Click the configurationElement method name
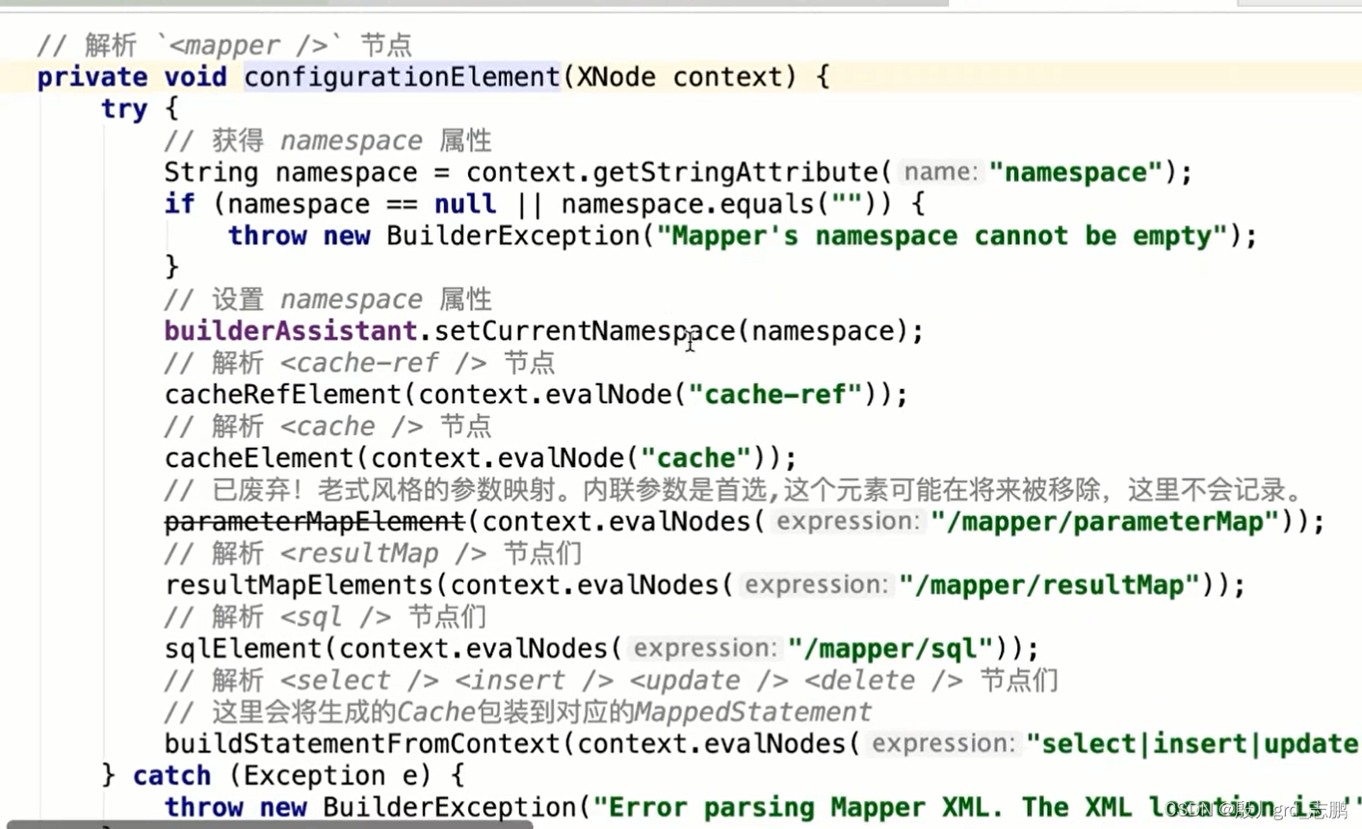The width and height of the screenshot is (1362, 829). (403, 77)
